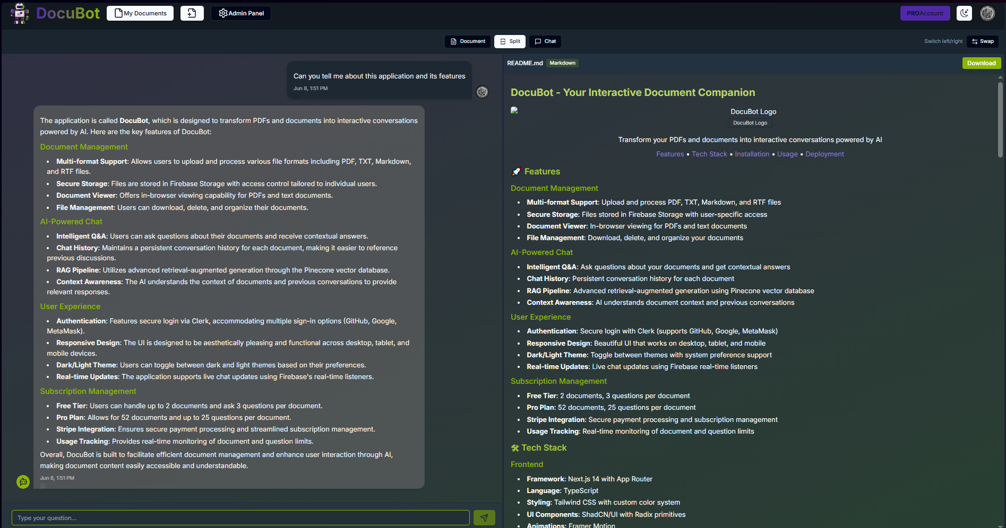Toggle dark/light theme moon icon

[x=964, y=13]
